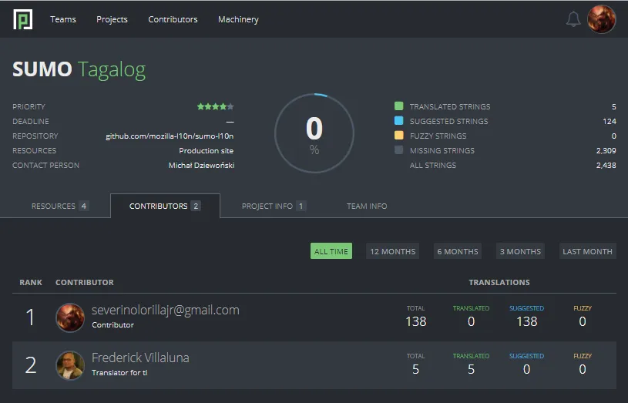Click the gray Missing Strings swatch
Image resolution: width=628 pixels, height=403 pixels.
(x=398, y=149)
